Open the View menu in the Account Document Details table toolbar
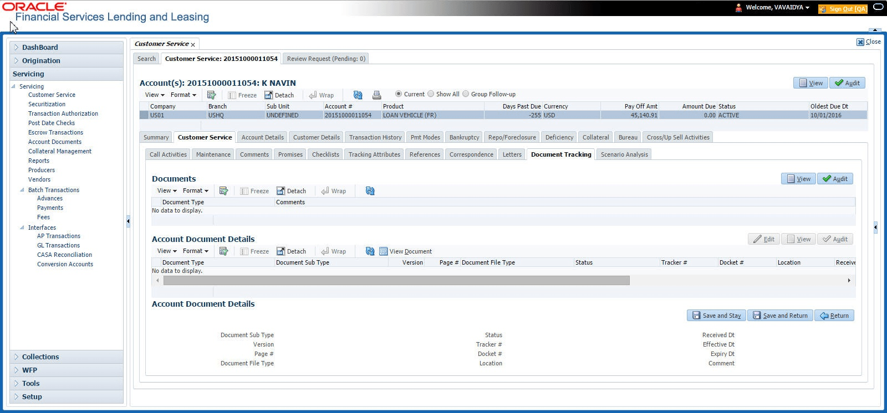The width and height of the screenshot is (887, 413). click(167, 251)
